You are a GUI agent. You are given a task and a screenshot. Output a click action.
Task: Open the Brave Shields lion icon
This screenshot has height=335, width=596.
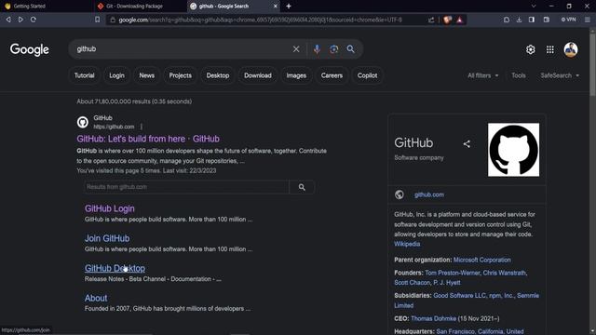[x=447, y=20]
